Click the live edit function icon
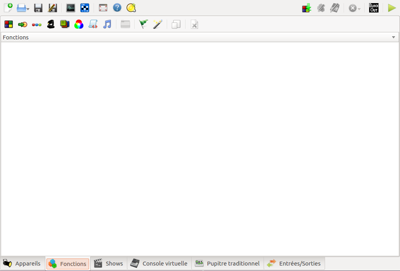This screenshot has height=271, width=400. coord(321,8)
